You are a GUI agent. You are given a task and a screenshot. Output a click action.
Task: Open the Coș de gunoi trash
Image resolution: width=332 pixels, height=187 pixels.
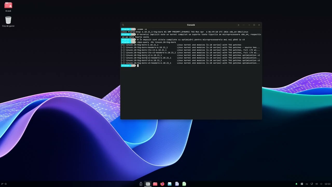(8, 22)
